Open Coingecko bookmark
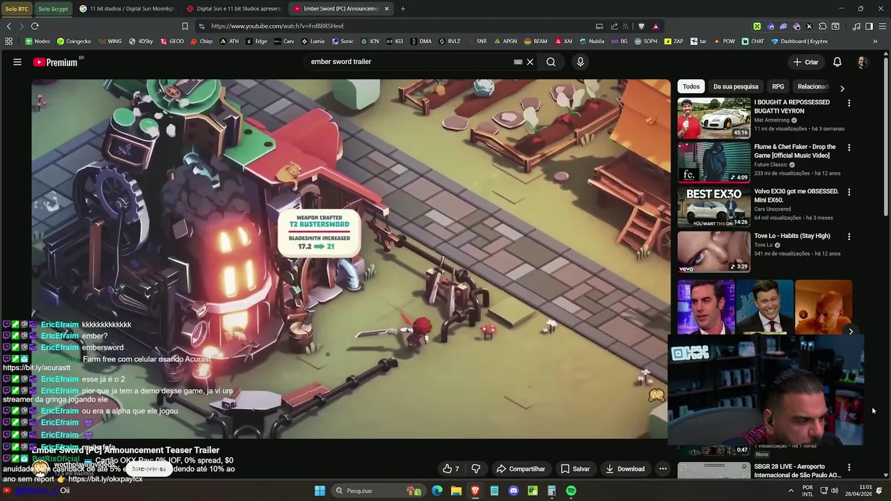 [74, 41]
